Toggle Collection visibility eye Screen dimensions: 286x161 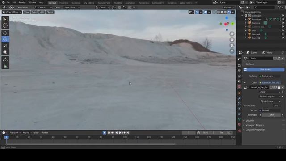point(282,16)
